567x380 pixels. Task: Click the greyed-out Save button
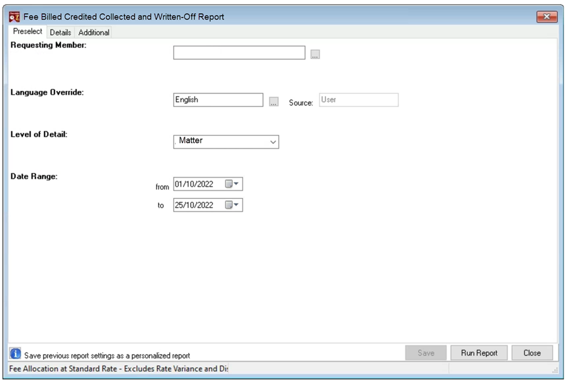(x=426, y=353)
